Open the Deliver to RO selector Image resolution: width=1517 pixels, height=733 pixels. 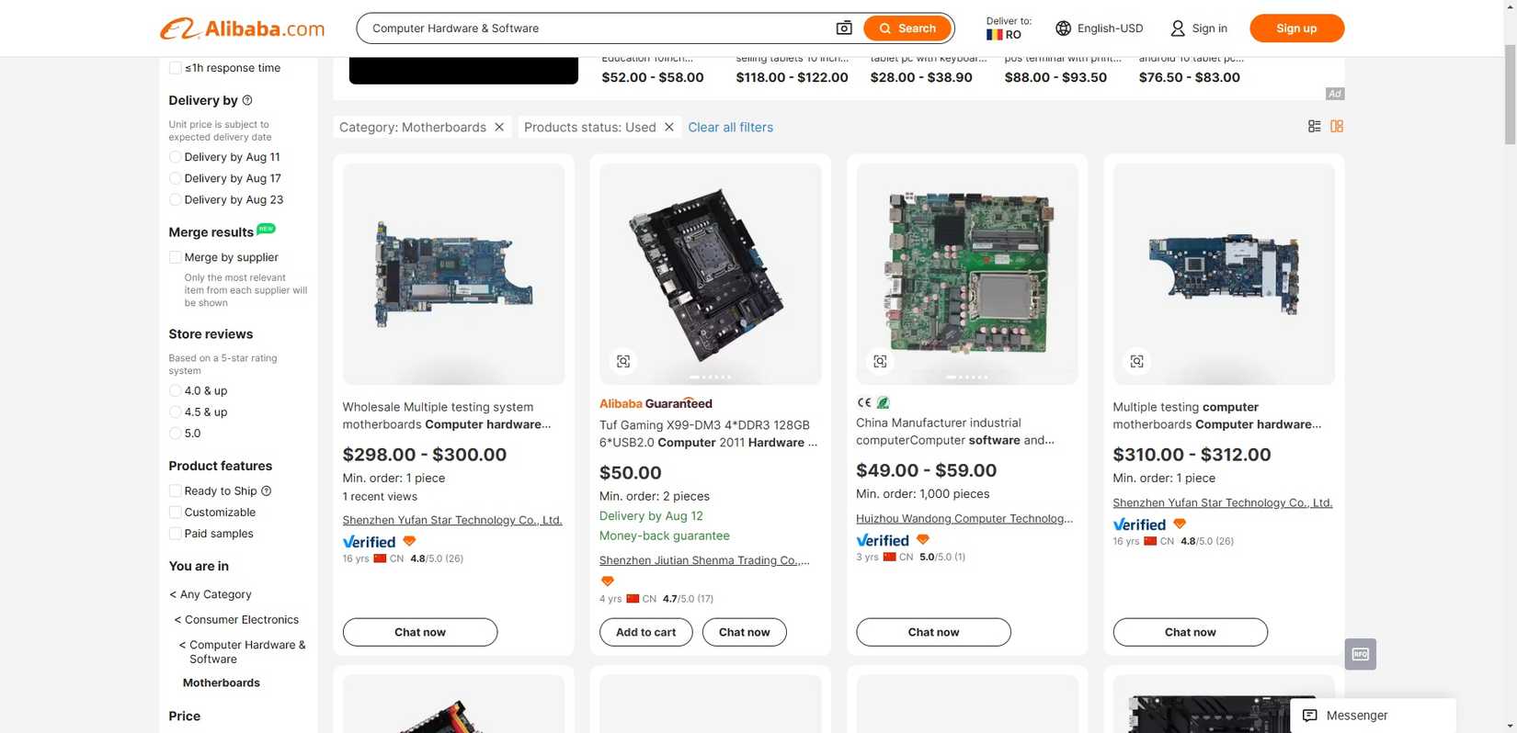click(1008, 28)
